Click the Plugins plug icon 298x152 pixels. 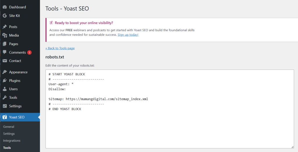pos(5,81)
